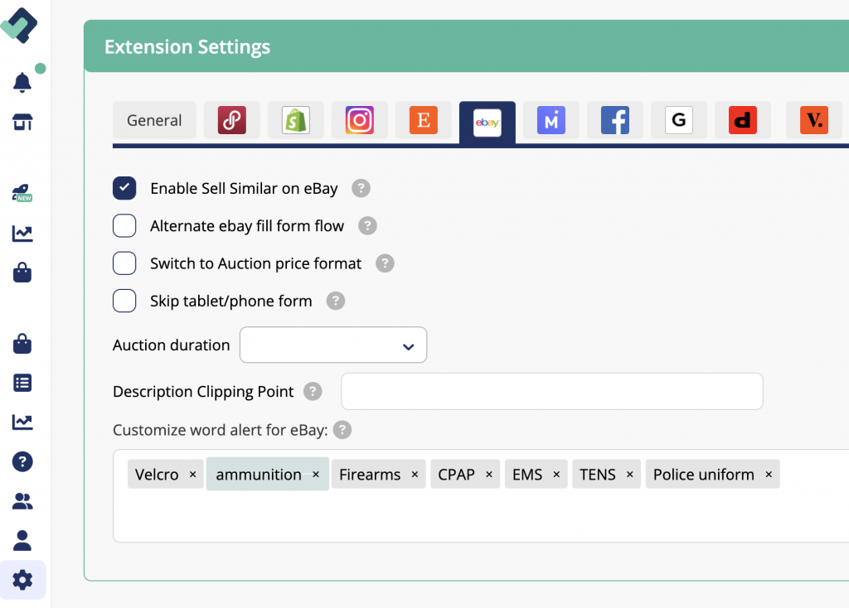Screen dimensions: 849x608
Task: Show help for Alternate ebay fill form
Action: coord(367,225)
